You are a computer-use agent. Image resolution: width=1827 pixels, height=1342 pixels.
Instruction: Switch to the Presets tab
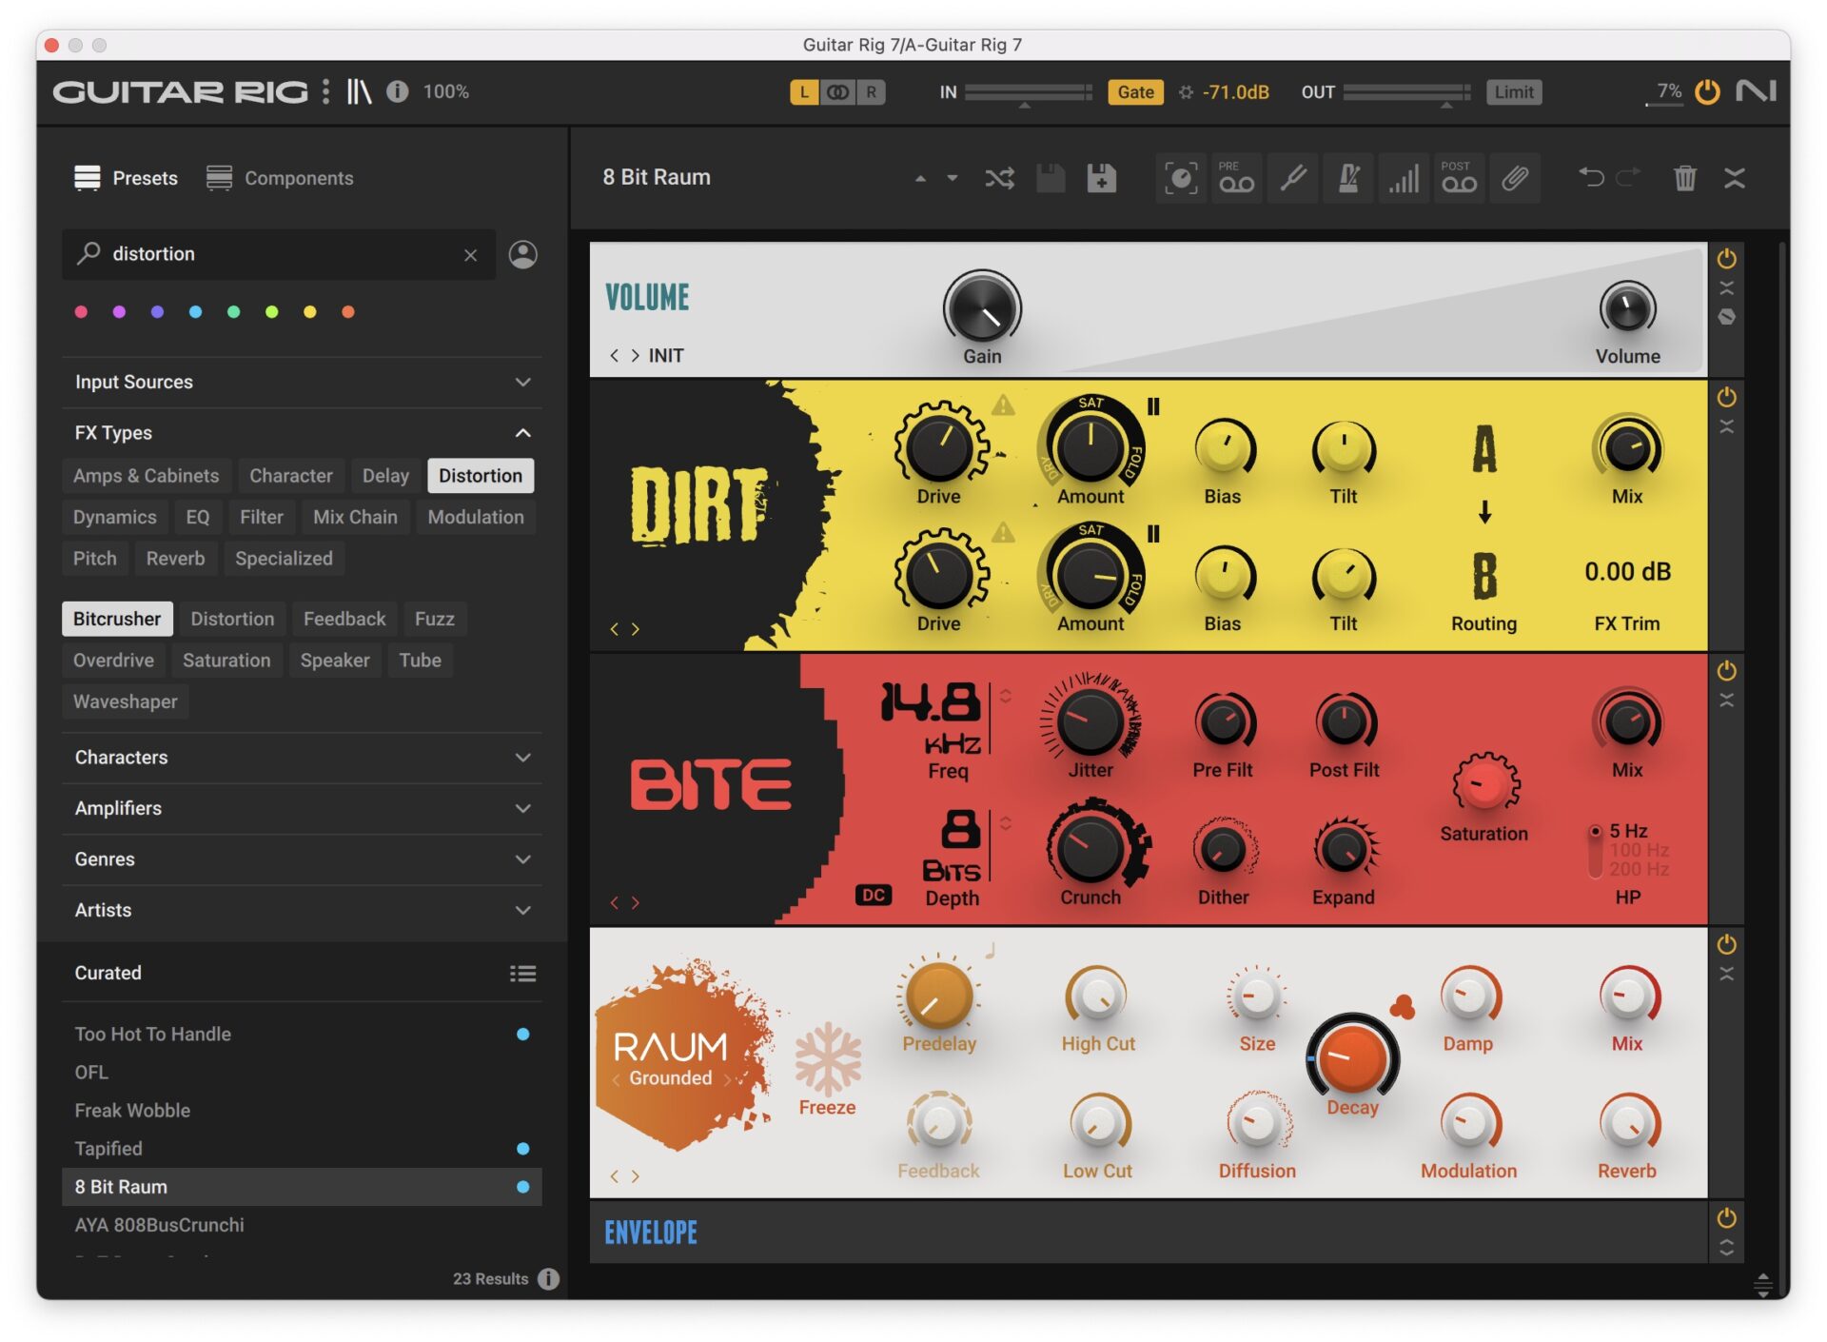126,178
